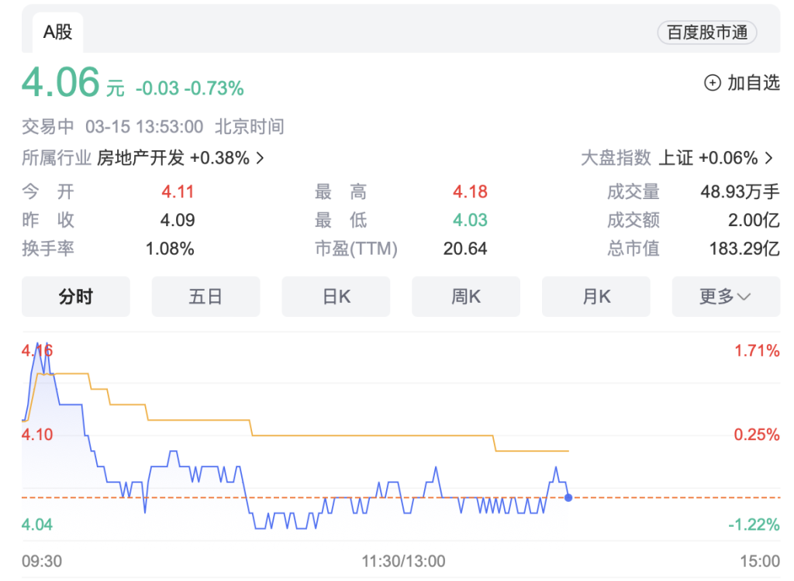Image resolution: width=794 pixels, height=581 pixels.
Task: Click the chevron after 房地产开发 +0.38%
Action: pos(261,158)
